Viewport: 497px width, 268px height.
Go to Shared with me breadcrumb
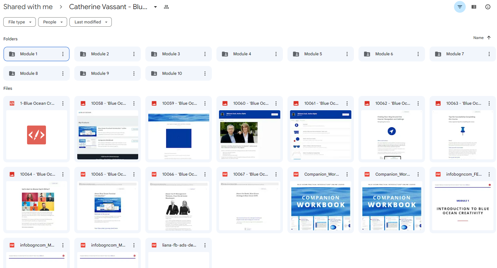(28, 7)
